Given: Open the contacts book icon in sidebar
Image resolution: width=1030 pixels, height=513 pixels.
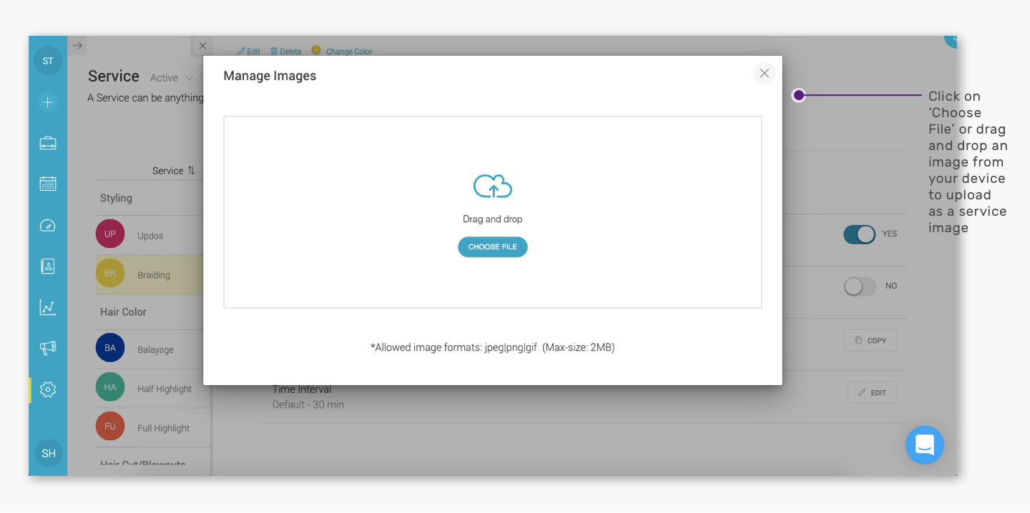Looking at the screenshot, I should pos(48,266).
